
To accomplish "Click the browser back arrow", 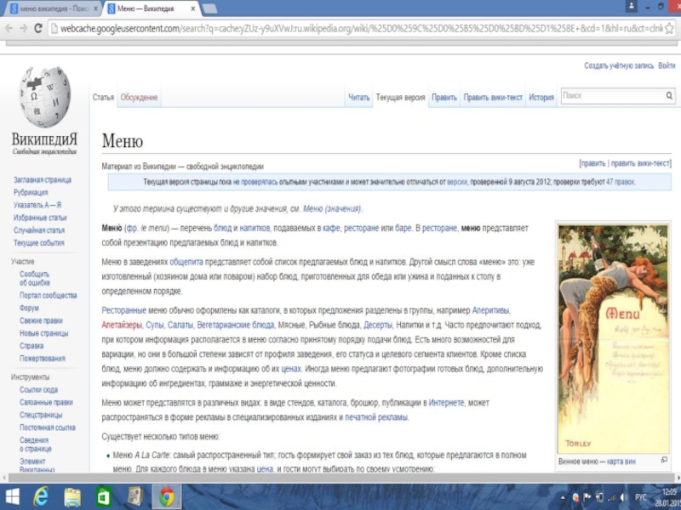I will click(9, 28).
